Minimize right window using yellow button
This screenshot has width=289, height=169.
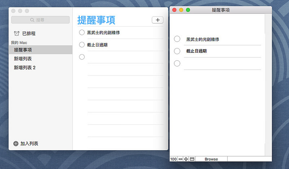pyautogui.click(x=181, y=10)
